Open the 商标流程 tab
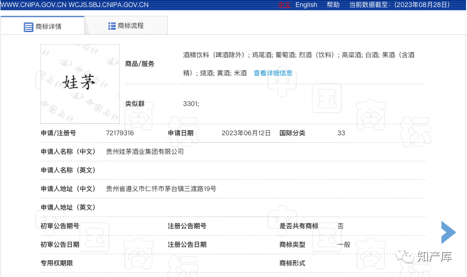 coord(126,26)
